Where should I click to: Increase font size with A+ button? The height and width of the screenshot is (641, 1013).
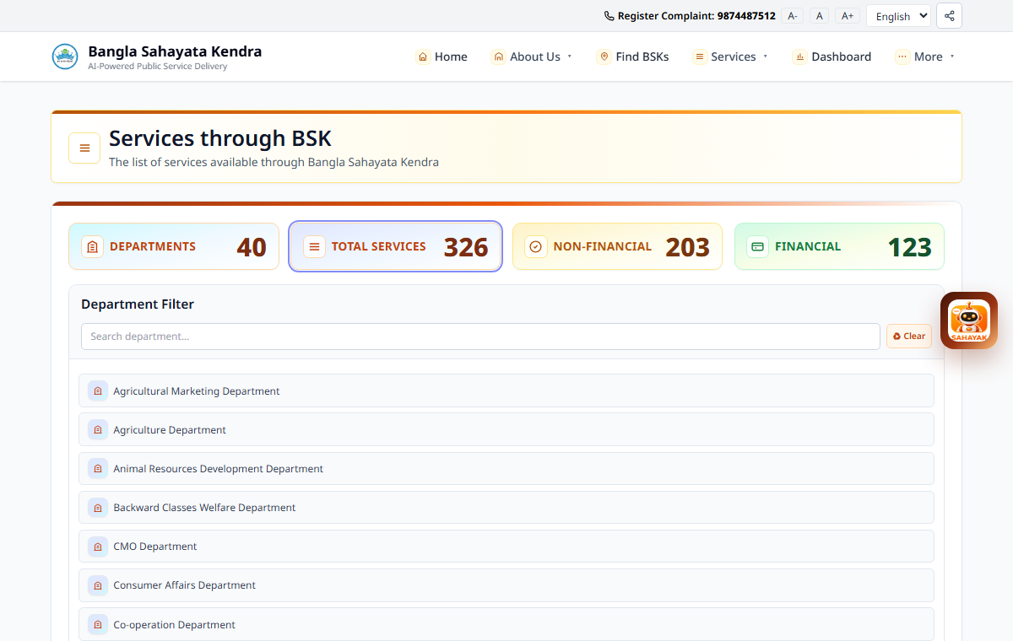coord(848,16)
